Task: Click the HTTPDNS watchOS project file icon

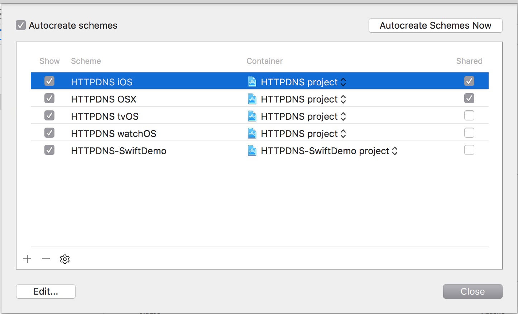Action: click(x=252, y=134)
